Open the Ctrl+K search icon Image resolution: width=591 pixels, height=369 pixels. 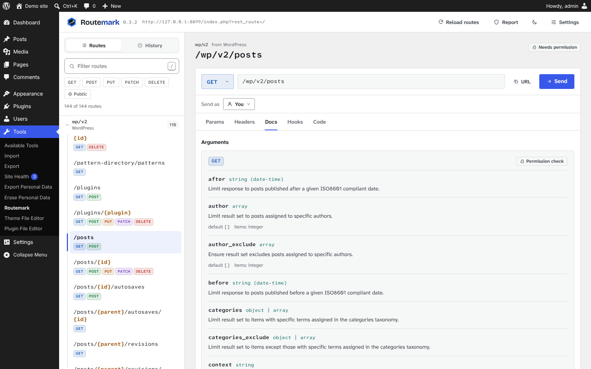(x=57, y=6)
